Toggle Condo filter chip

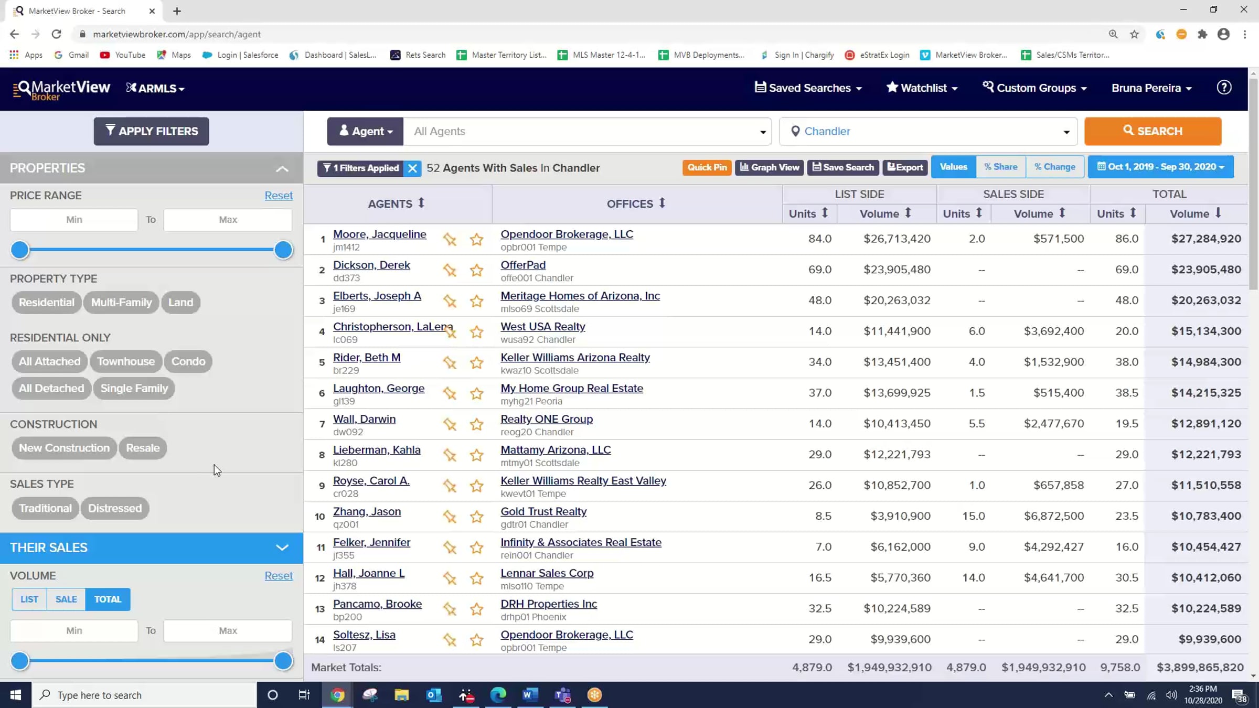188,361
